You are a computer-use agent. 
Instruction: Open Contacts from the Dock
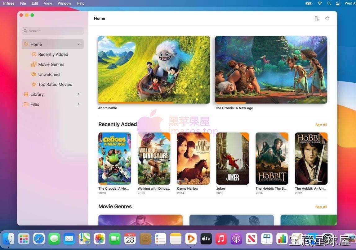145,239
